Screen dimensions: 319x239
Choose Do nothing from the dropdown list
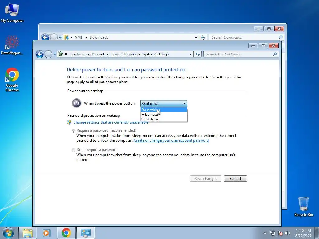pos(164,110)
